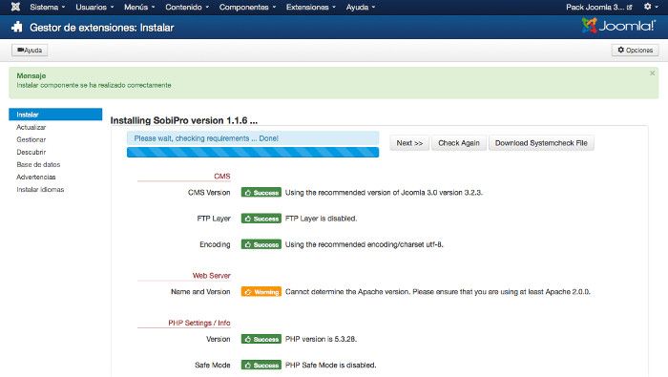Click 'PHP Safe Mode is disabled.' text
Screen dimensions: 668x377
coord(330,366)
